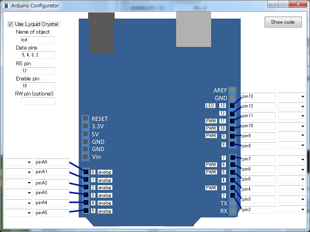Expand the dropdown for pin3
This screenshot has height=232, width=310.
pos(292,199)
